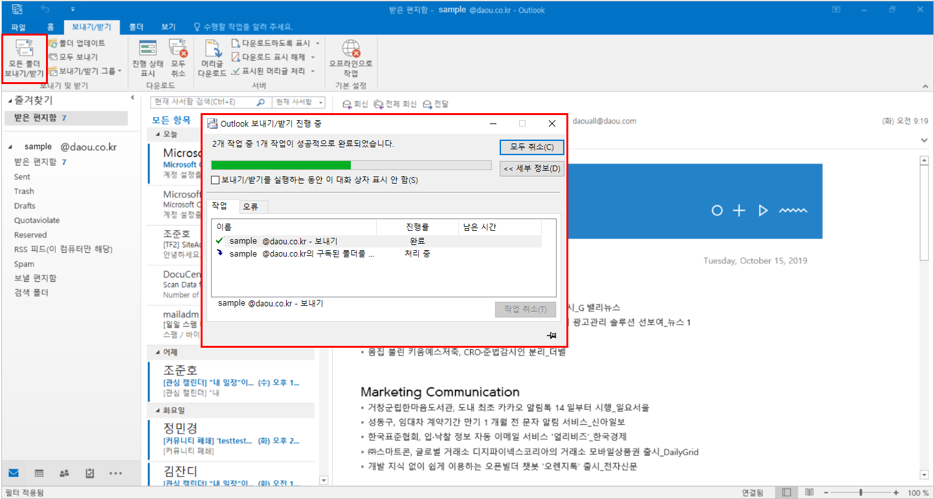Click 'Tell me what to do' box

243,27
